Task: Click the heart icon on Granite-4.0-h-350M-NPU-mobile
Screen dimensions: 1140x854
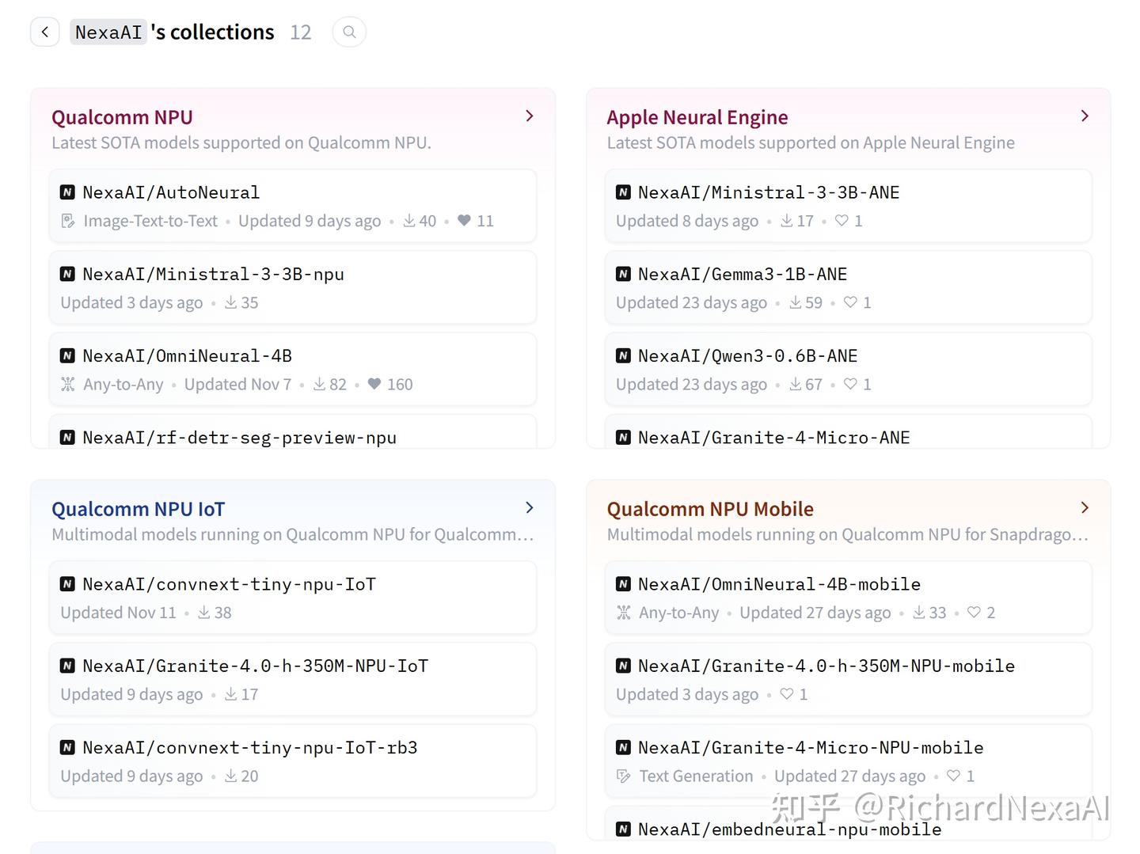Action: coord(787,694)
